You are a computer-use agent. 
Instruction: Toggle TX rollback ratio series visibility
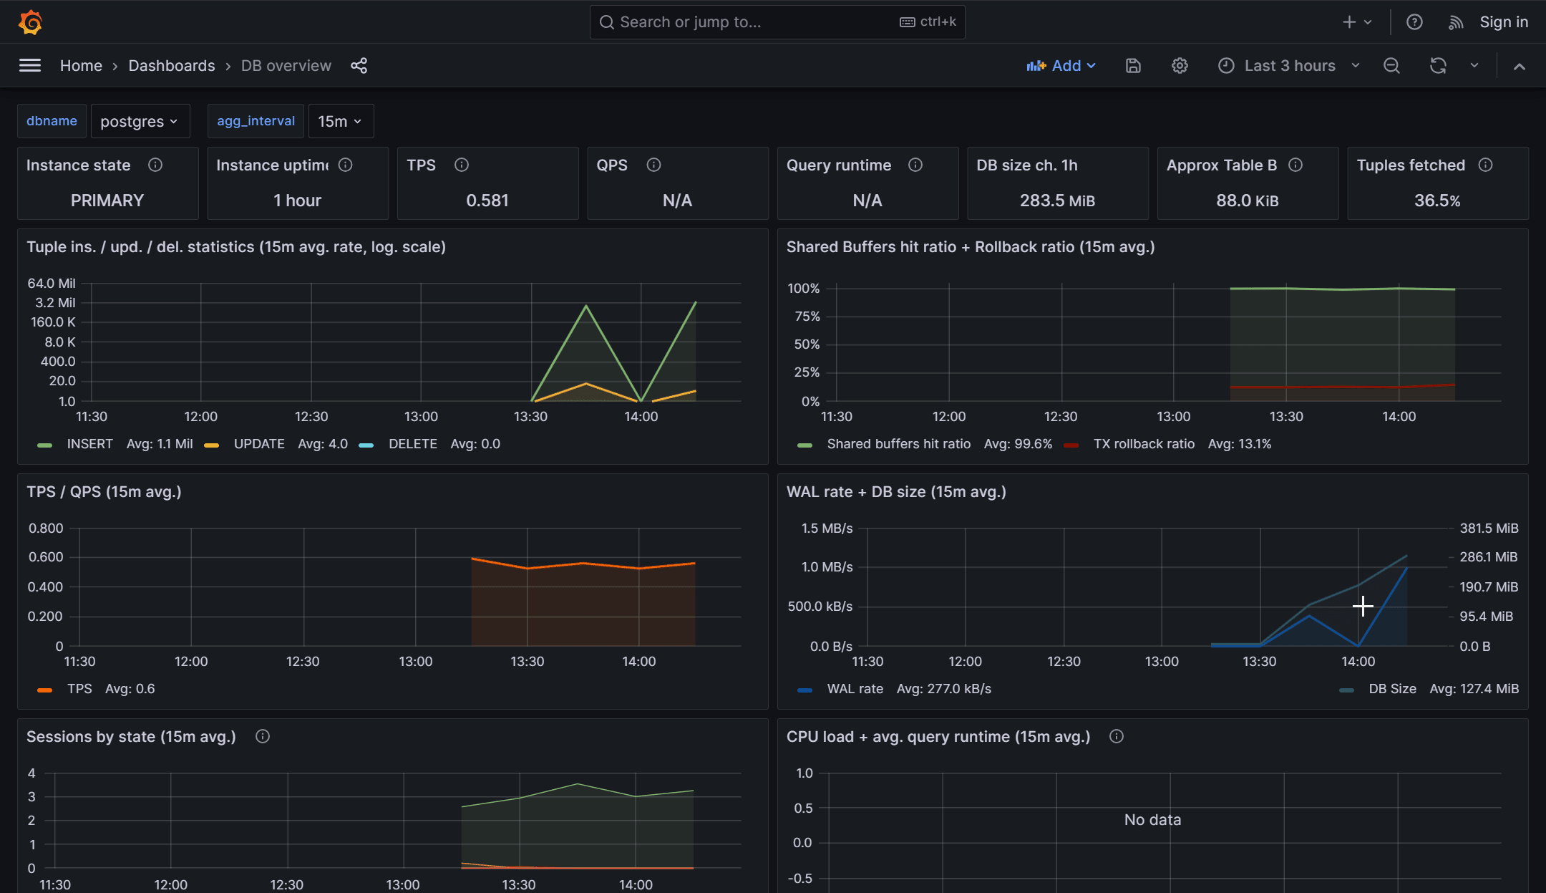click(1143, 444)
